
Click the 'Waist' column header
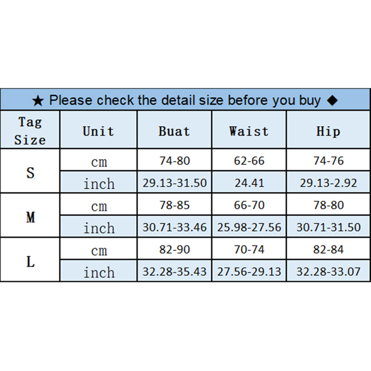coord(249,131)
